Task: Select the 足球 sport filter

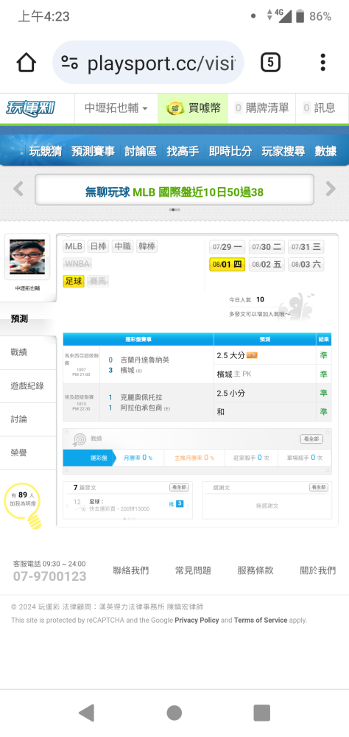Action: point(74,282)
